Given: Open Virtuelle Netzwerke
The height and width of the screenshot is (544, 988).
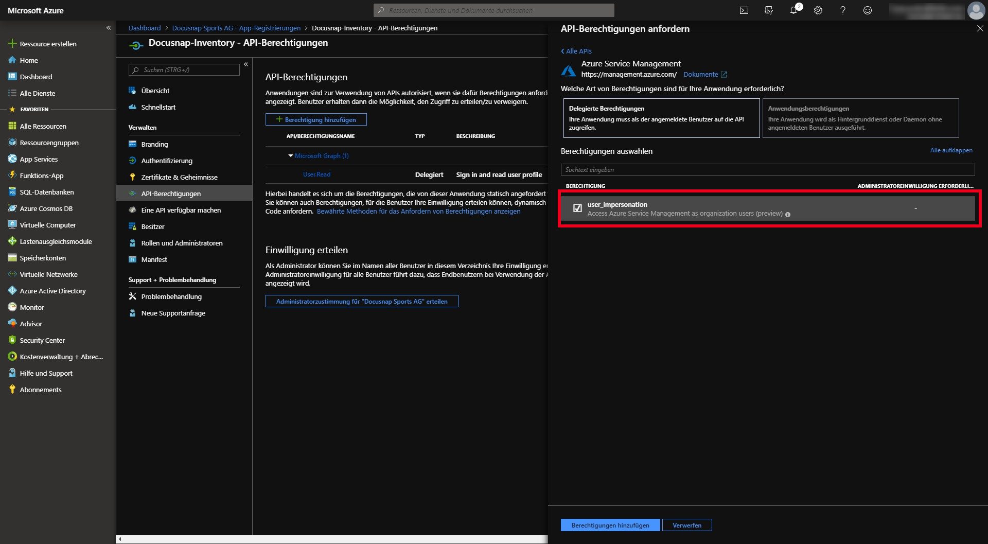Looking at the screenshot, I should [48, 274].
